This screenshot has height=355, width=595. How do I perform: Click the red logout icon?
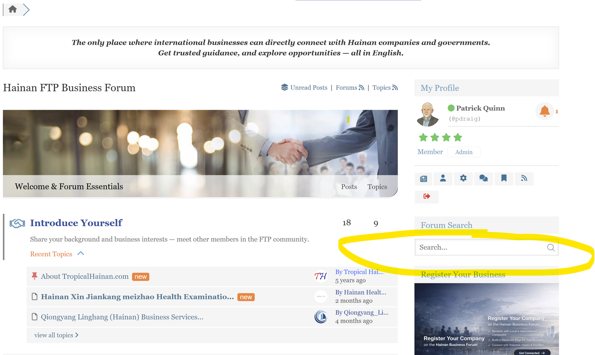(427, 197)
